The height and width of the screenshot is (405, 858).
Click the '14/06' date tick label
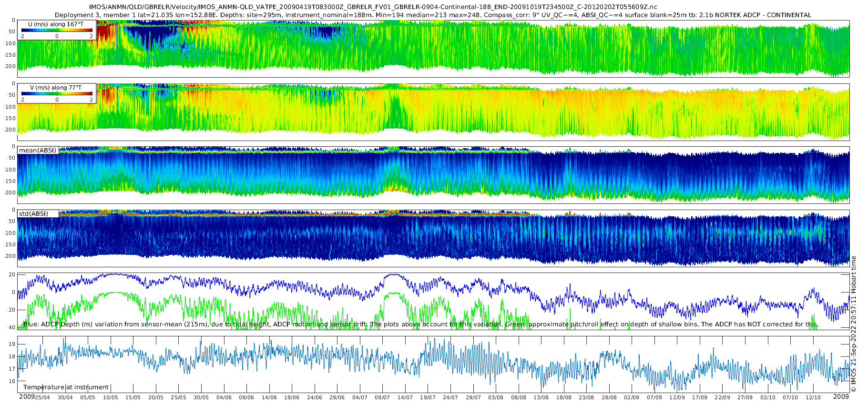[x=269, y=397]
